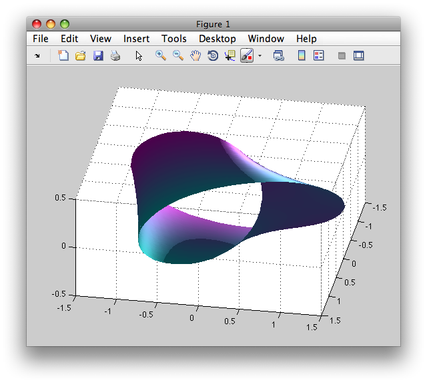Viewport: 427px width, 383px height.
Task: Save the figure with floppy icon
Action: (98, 55)
